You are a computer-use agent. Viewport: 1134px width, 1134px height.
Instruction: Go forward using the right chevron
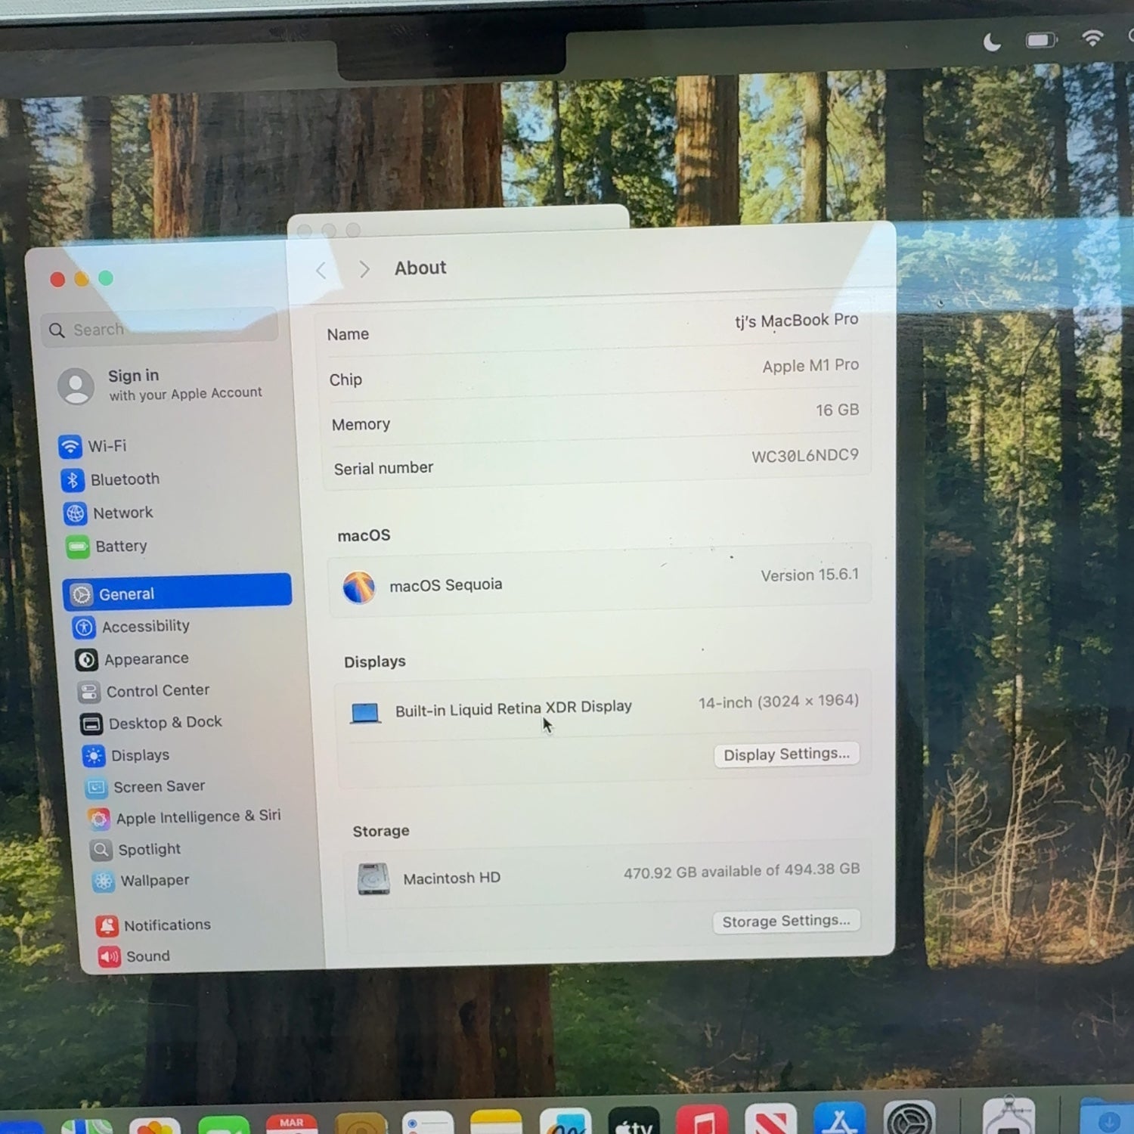click(364, 269)
